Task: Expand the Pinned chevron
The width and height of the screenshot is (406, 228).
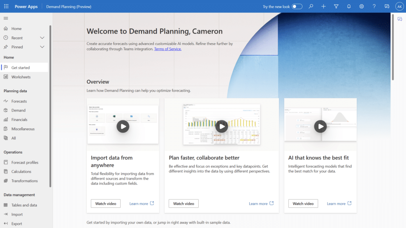Action: pos(42,47)
